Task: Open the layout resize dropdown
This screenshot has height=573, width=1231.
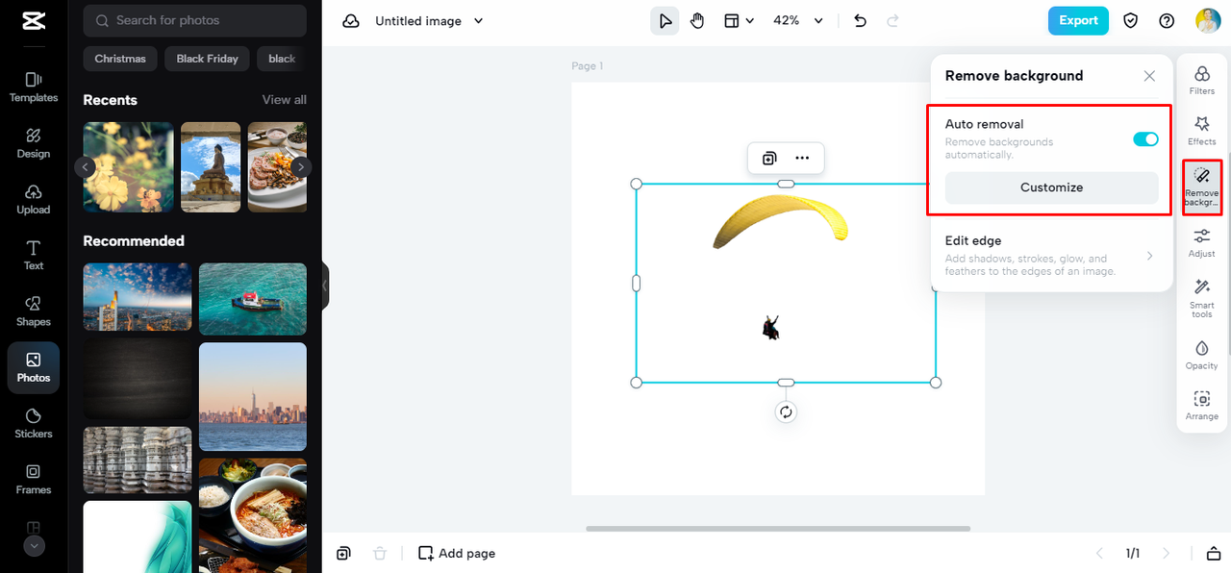Action: (x=739, y=21)
